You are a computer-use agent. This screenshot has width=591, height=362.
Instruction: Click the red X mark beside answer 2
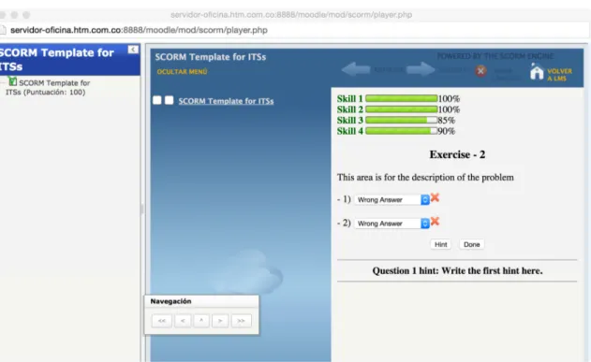coord(435,222)
